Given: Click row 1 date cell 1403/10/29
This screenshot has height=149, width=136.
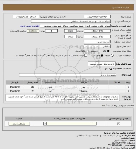Looking at the screenshot, I should pyautogui.click(x=15, y=87).
